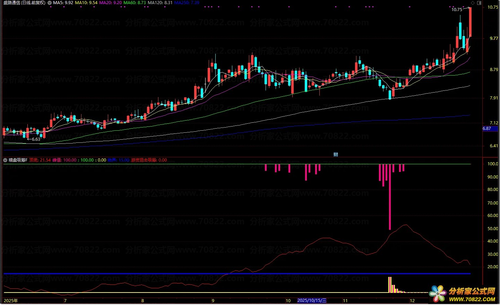Screen dimensions: 501x305
Task: Click the MA60 indicator label
Action: tap(135, 3)
